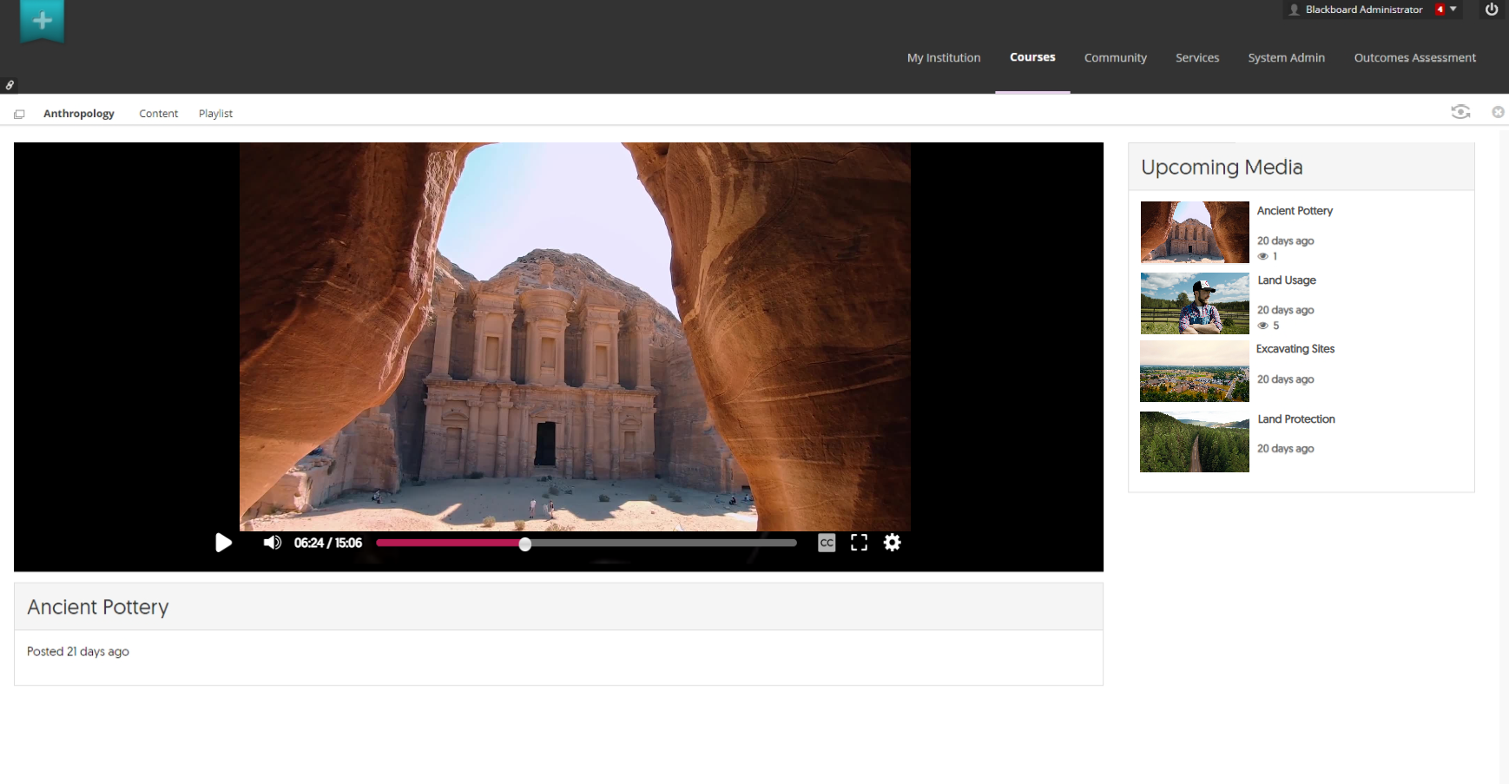Open the Excavating Sites media title
Screen dimensions: 1509x784
click(x=1295, y=349)
